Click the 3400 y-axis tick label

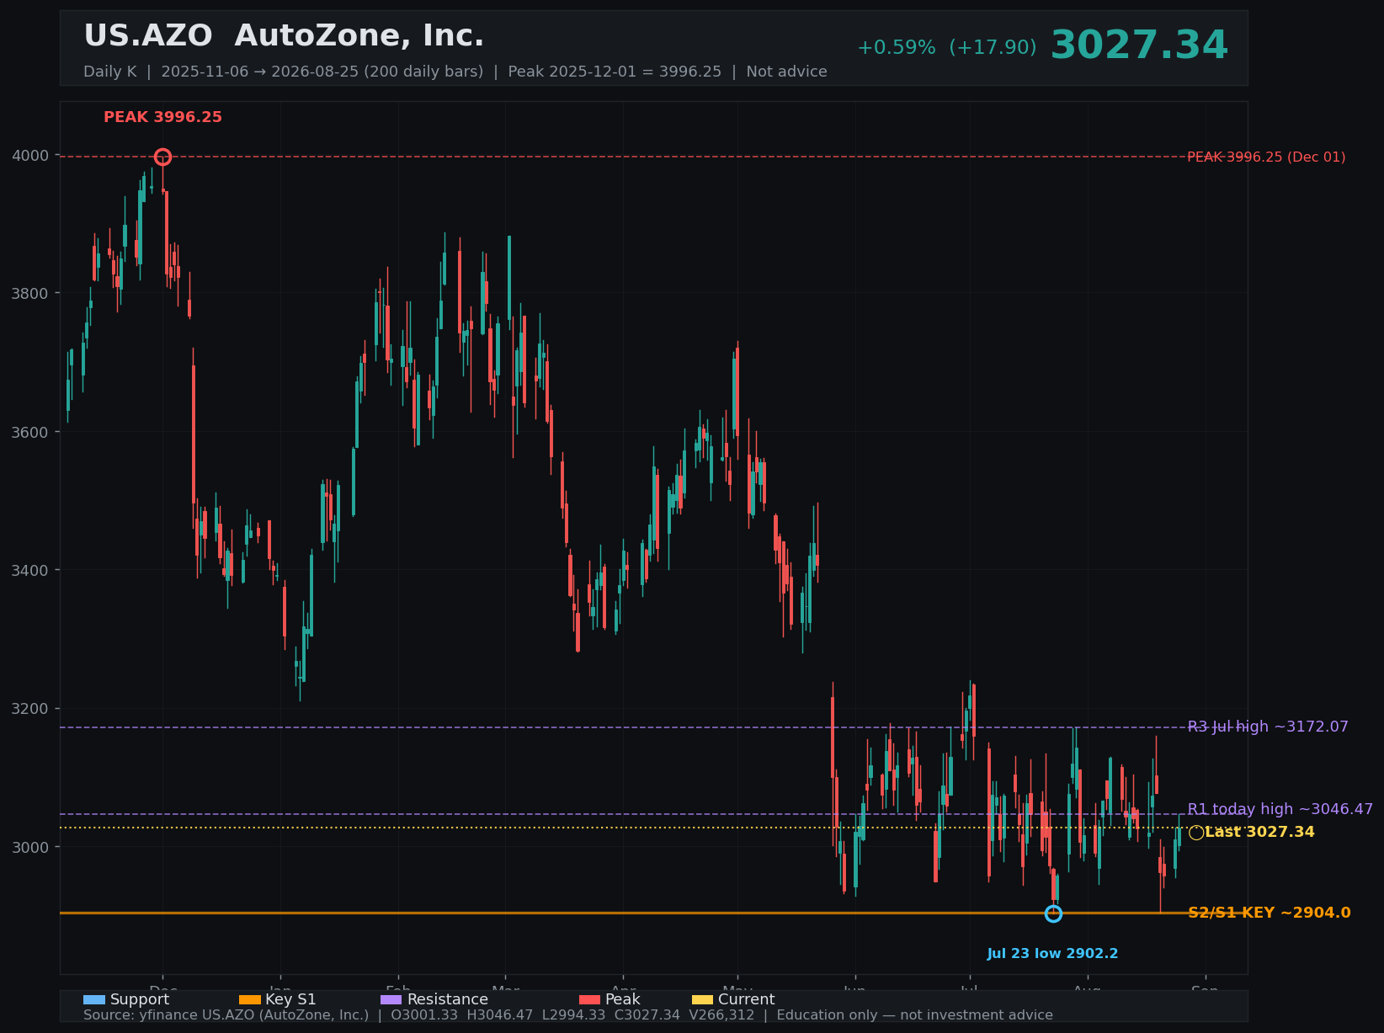(x=31, y=571)
